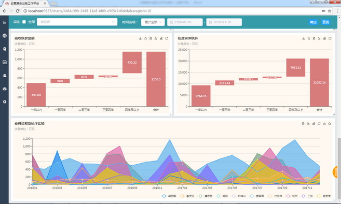Download the 应收账款金额 chart as image
Screen dimensions: 341x204
(140, 38)
